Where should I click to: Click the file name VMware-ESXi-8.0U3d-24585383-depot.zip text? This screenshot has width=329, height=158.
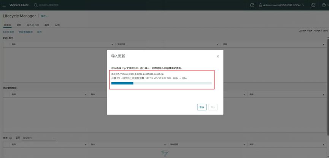pyautogui.click(x=142, y=74)
